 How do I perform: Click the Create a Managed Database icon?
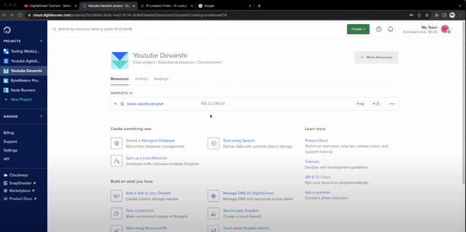116,143
